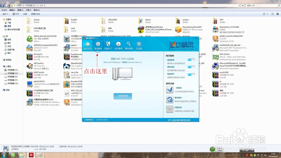Viewport: 281px width, 158px height.
Task: Select the srca12306 ZIP archive icon
Action: coord(216,75)
